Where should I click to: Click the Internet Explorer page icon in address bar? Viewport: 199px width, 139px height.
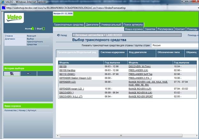pyautogui.click(x=4, y=8)
